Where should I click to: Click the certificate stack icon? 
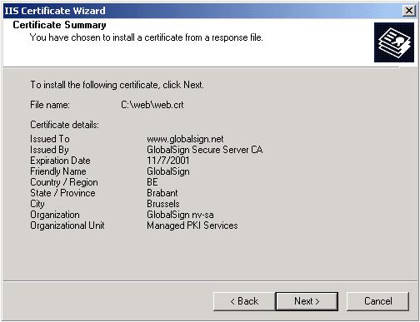[394, 42]
